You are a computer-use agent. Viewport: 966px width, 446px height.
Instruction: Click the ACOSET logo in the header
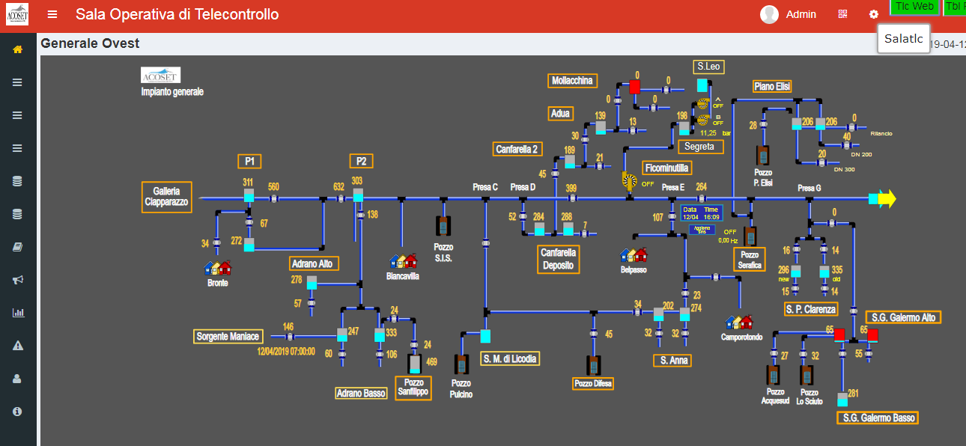click(17, 14)
